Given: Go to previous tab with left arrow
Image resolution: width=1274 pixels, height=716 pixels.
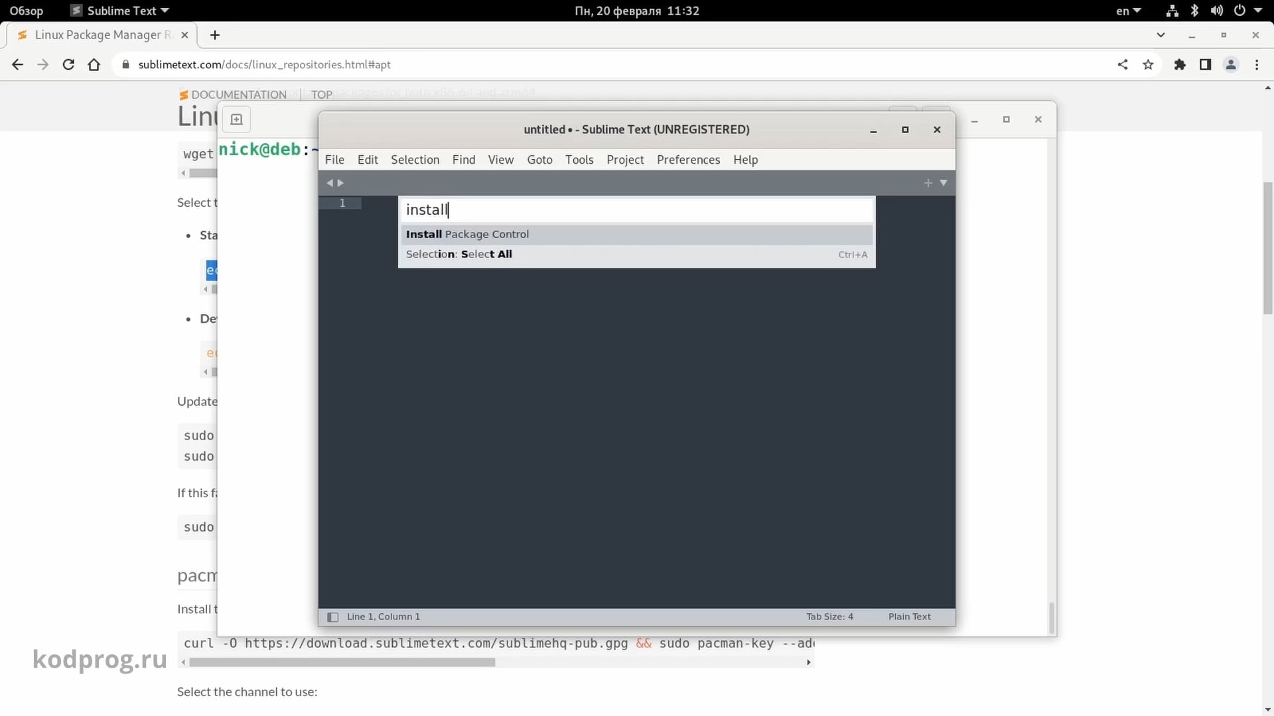Looking at the screenshot, I should point(330,183).
